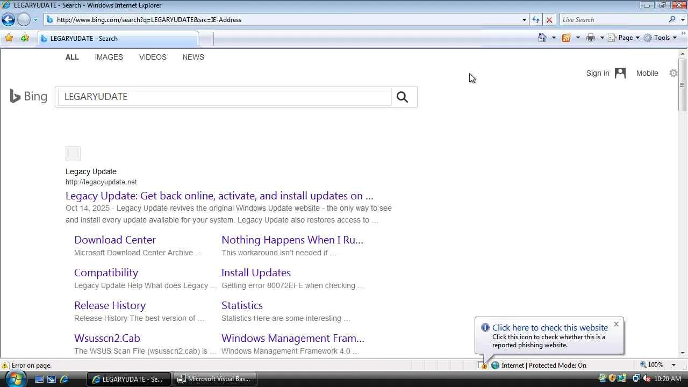The image size is (688, 387).
Task: Expand the Home button dropdown arrow
Action: coord(554,38)
